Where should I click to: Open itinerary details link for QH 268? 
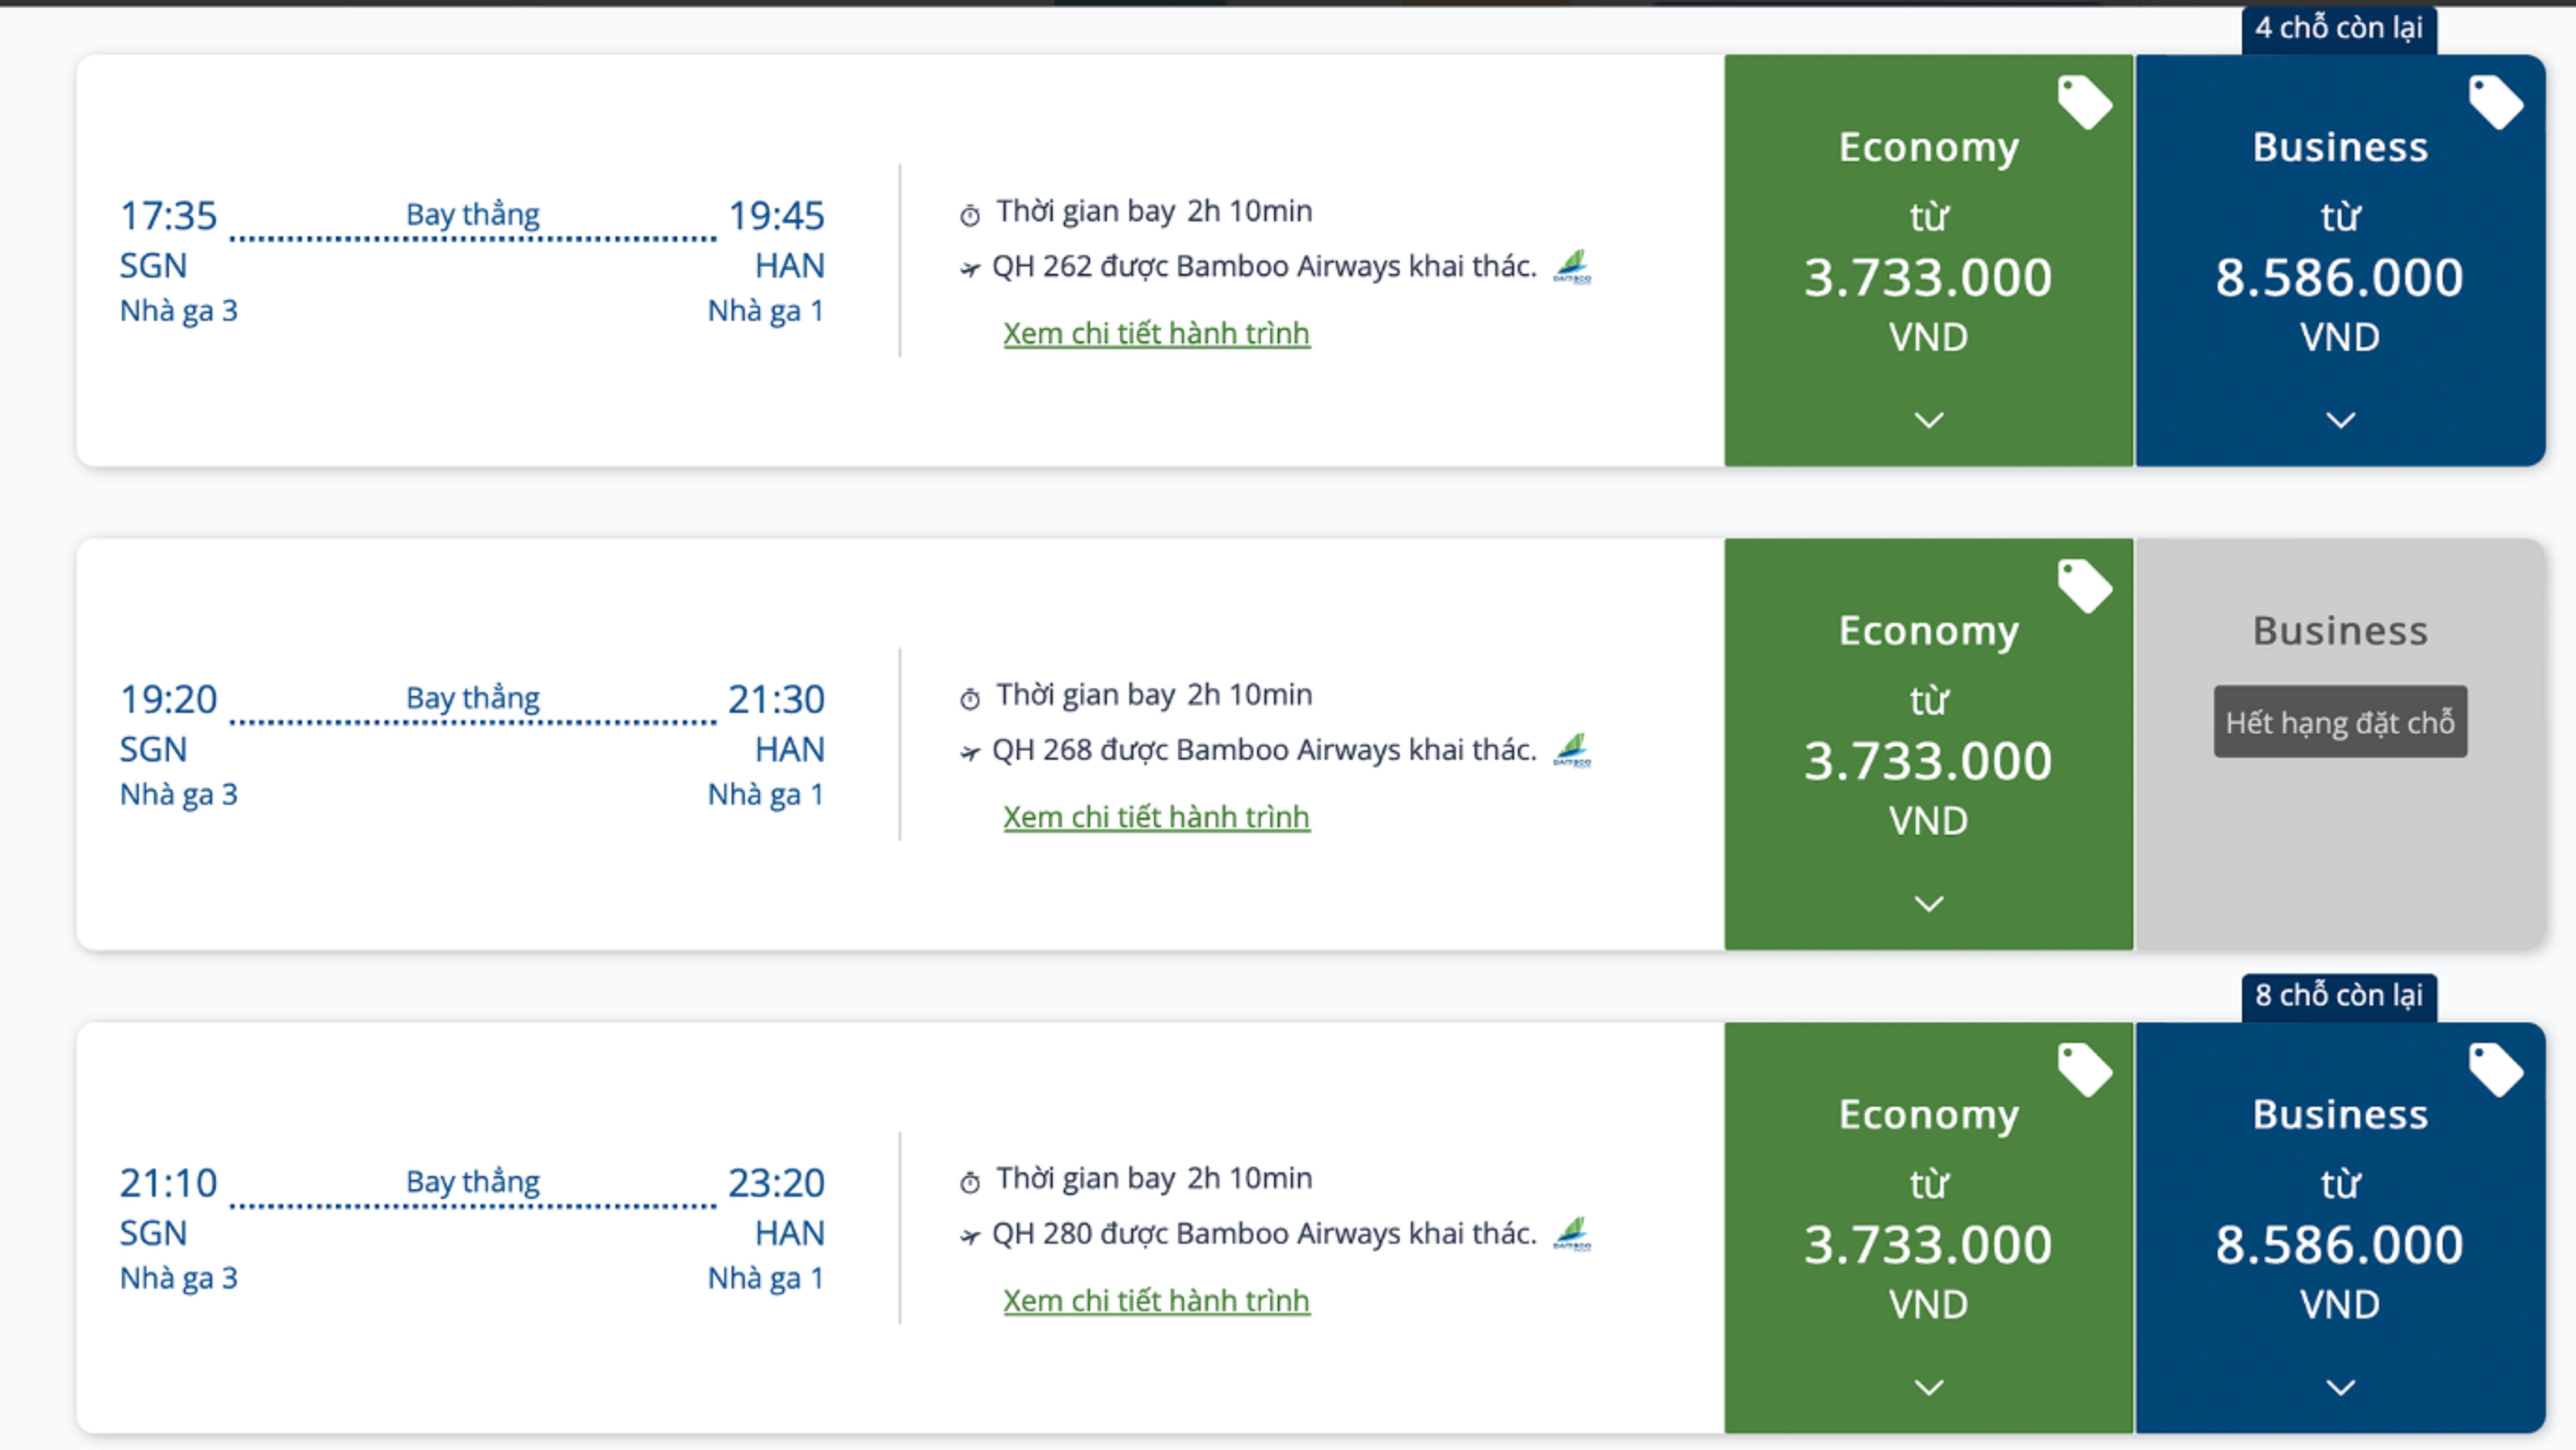[x=1156, y=817]
